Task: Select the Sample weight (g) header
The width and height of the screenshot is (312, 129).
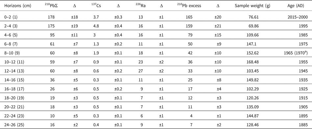Action: [x=252, y=6]
